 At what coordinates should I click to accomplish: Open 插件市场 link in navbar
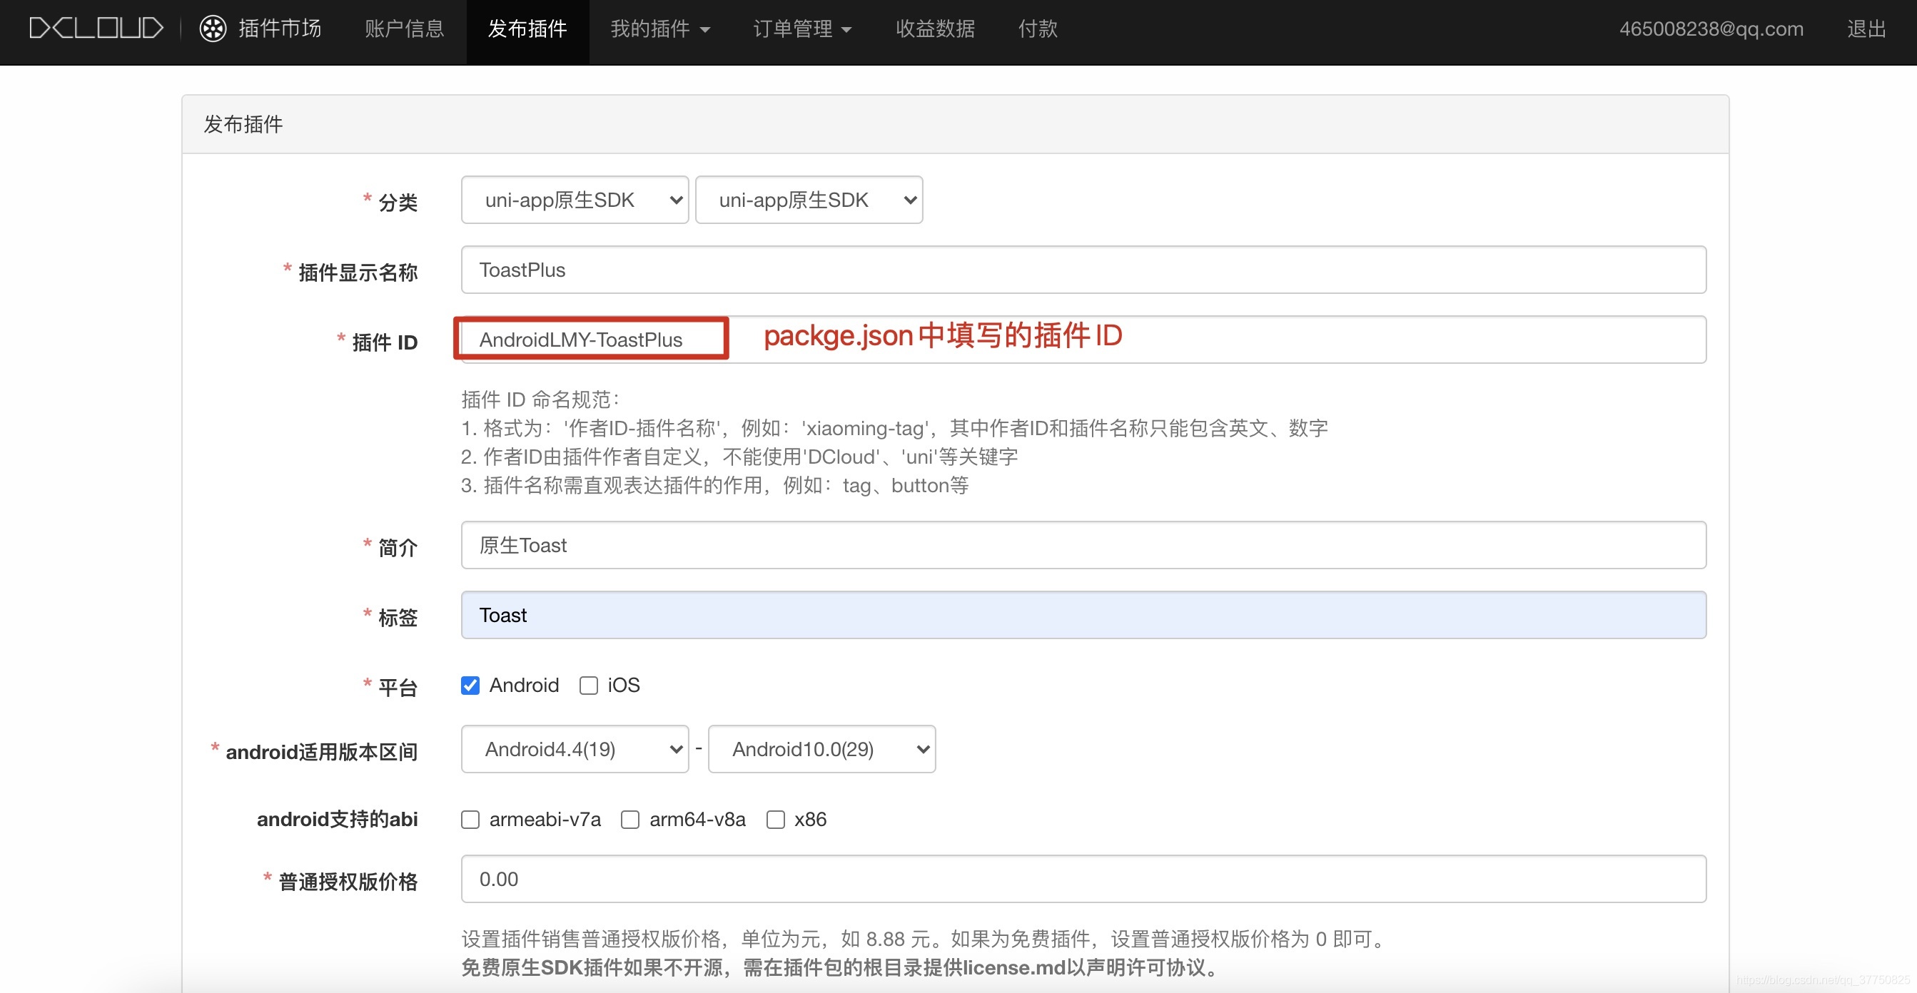(280, 29)
